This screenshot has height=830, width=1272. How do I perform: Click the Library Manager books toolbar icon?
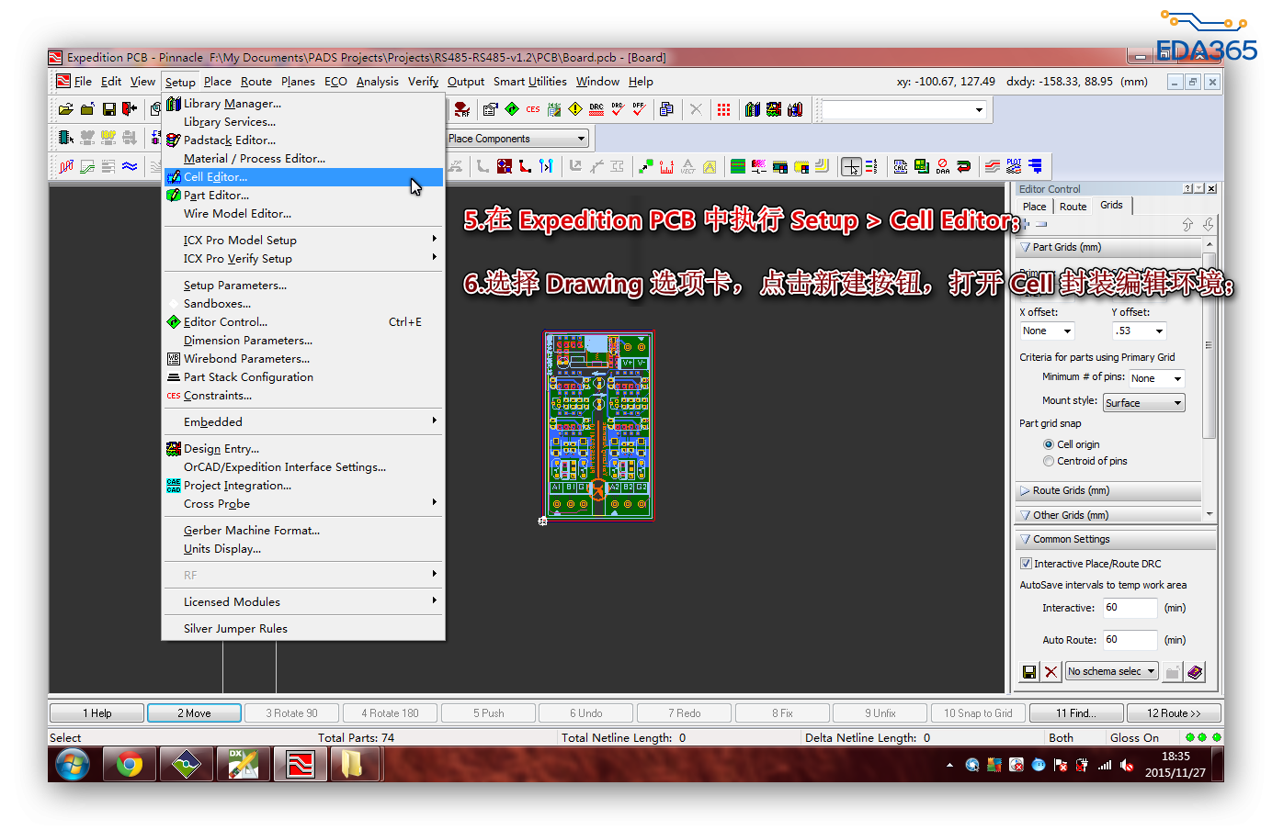753,109
